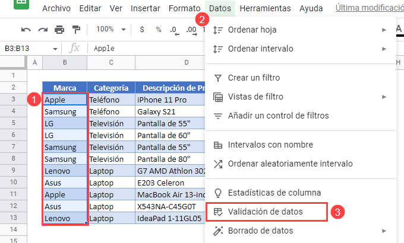
Task: Choose Crear un filtro
Action: tap(301, 78)
